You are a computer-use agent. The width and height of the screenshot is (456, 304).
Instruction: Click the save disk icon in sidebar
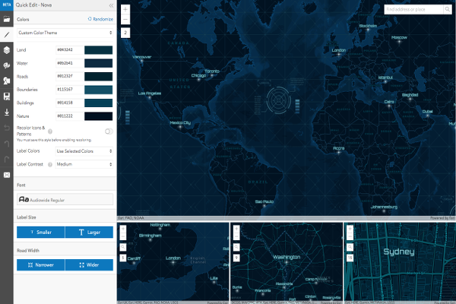pos(6,97)
